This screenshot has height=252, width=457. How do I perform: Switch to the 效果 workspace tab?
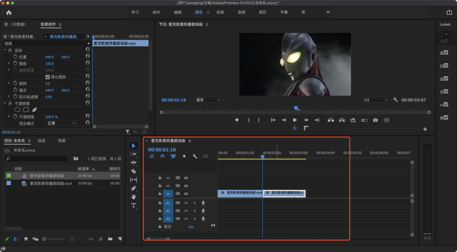220,12
